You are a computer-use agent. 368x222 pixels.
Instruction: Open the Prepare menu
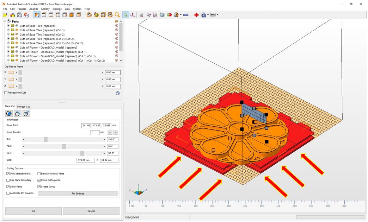22,9
